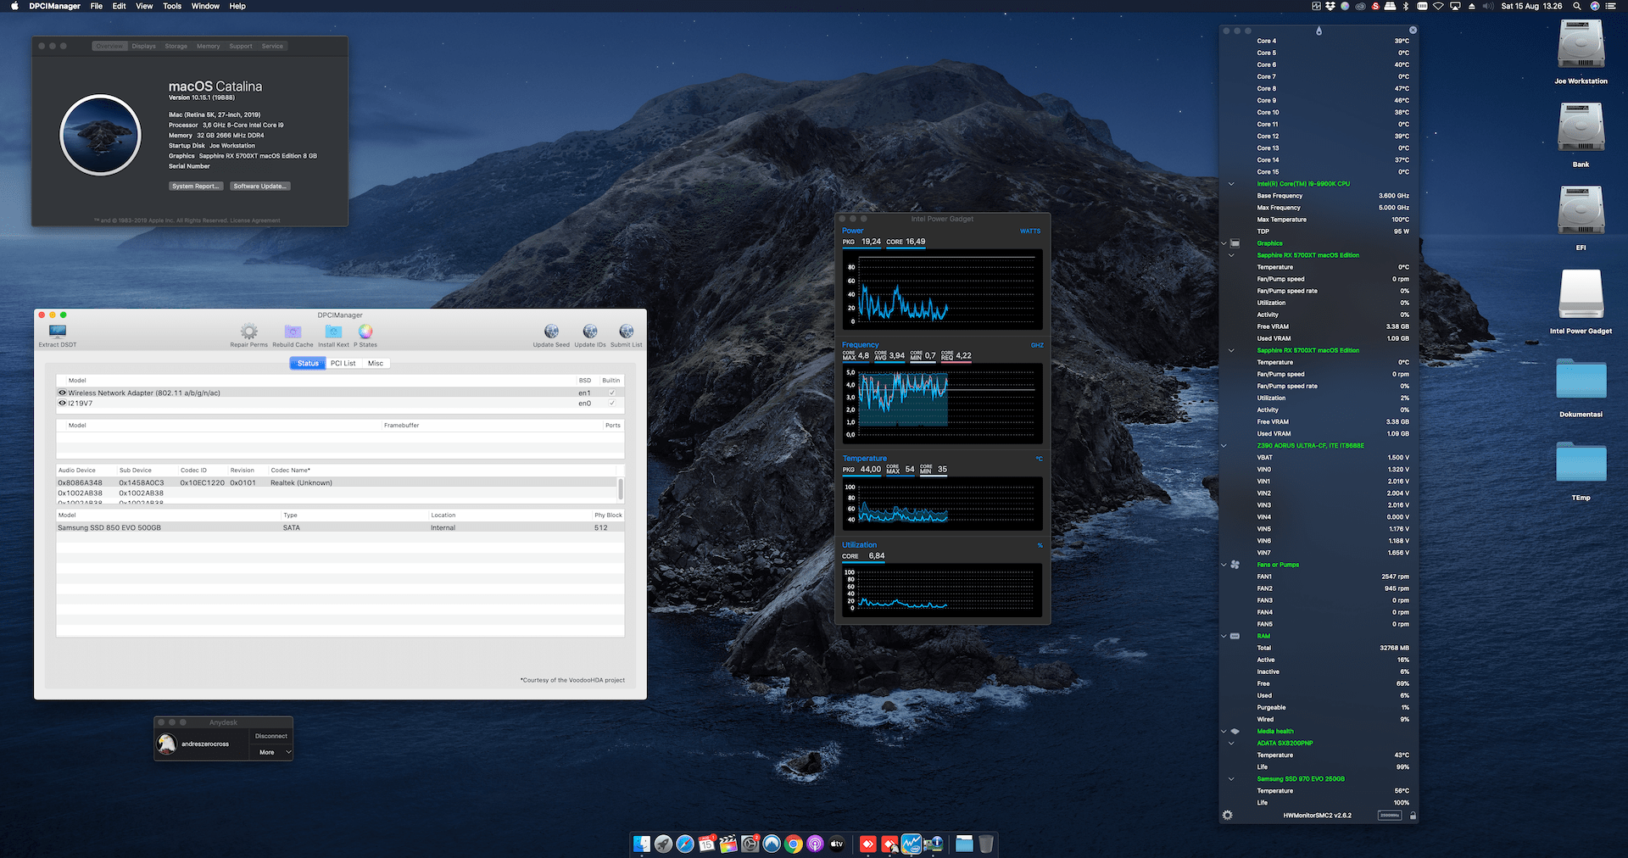The width and height of the screenshot is (1628, 858).
Task: Click the padlock toggle in HWMonitorSMC2
Action: click(x=1413, y=815)
